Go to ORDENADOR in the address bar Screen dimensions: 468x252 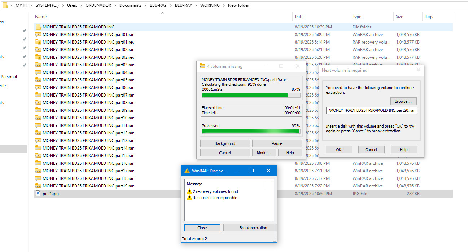(x=98, y=5)
